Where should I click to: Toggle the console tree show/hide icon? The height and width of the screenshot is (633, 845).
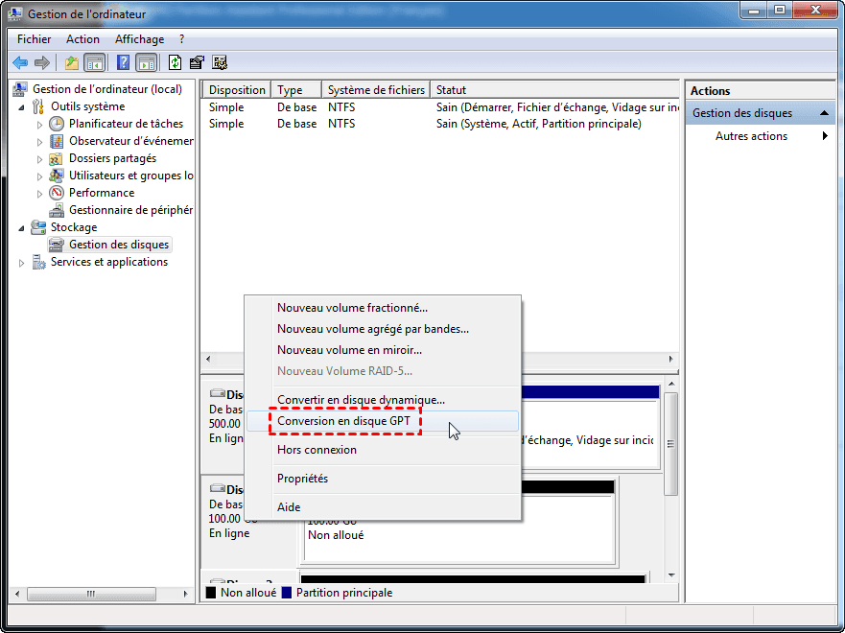point(95,63)
